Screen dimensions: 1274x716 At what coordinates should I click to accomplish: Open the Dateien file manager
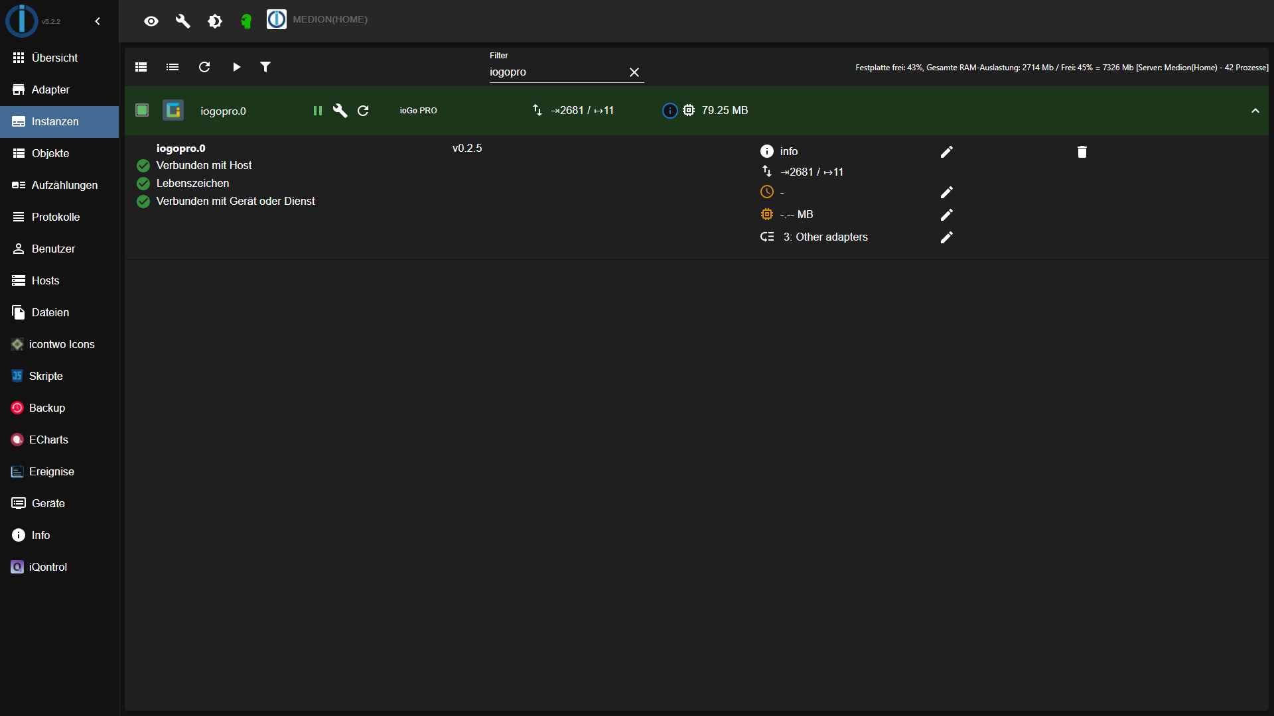(60, 312)
